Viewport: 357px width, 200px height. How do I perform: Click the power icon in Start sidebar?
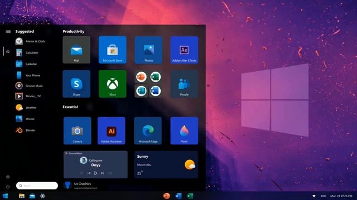coord(8,187)
